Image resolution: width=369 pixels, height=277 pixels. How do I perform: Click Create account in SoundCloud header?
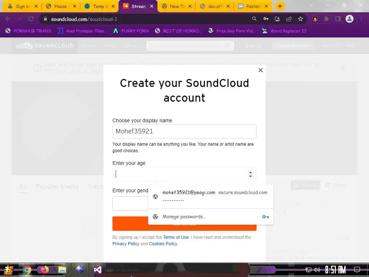(x=293, y=46)
